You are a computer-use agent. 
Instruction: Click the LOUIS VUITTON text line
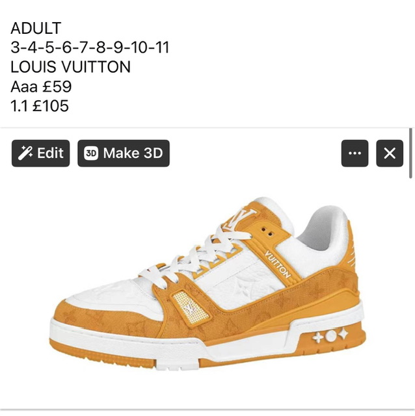click(x=71, y=67)
